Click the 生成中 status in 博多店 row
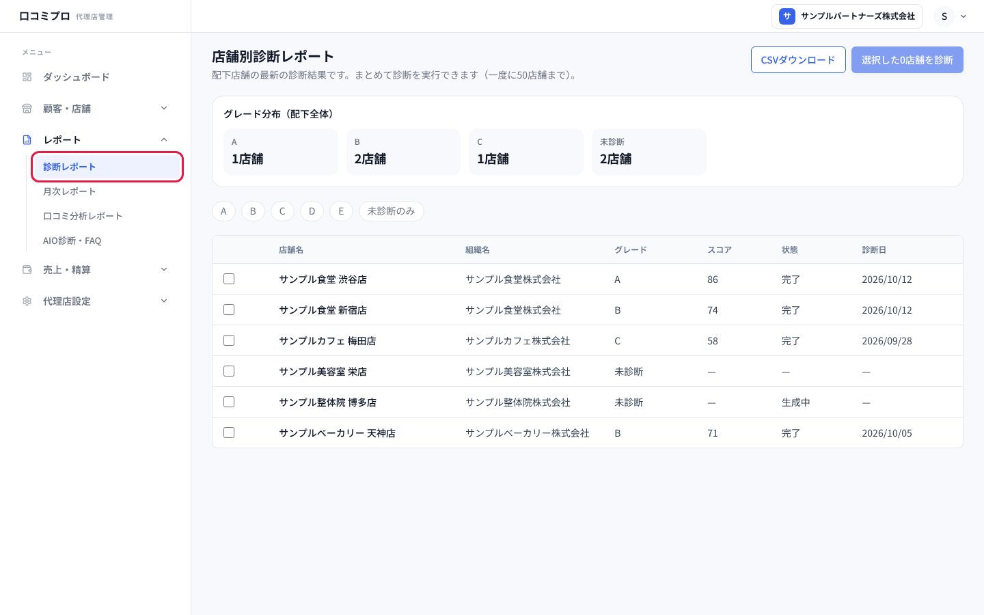This screenshot has width=984, height=615. [x=796, y=402]
